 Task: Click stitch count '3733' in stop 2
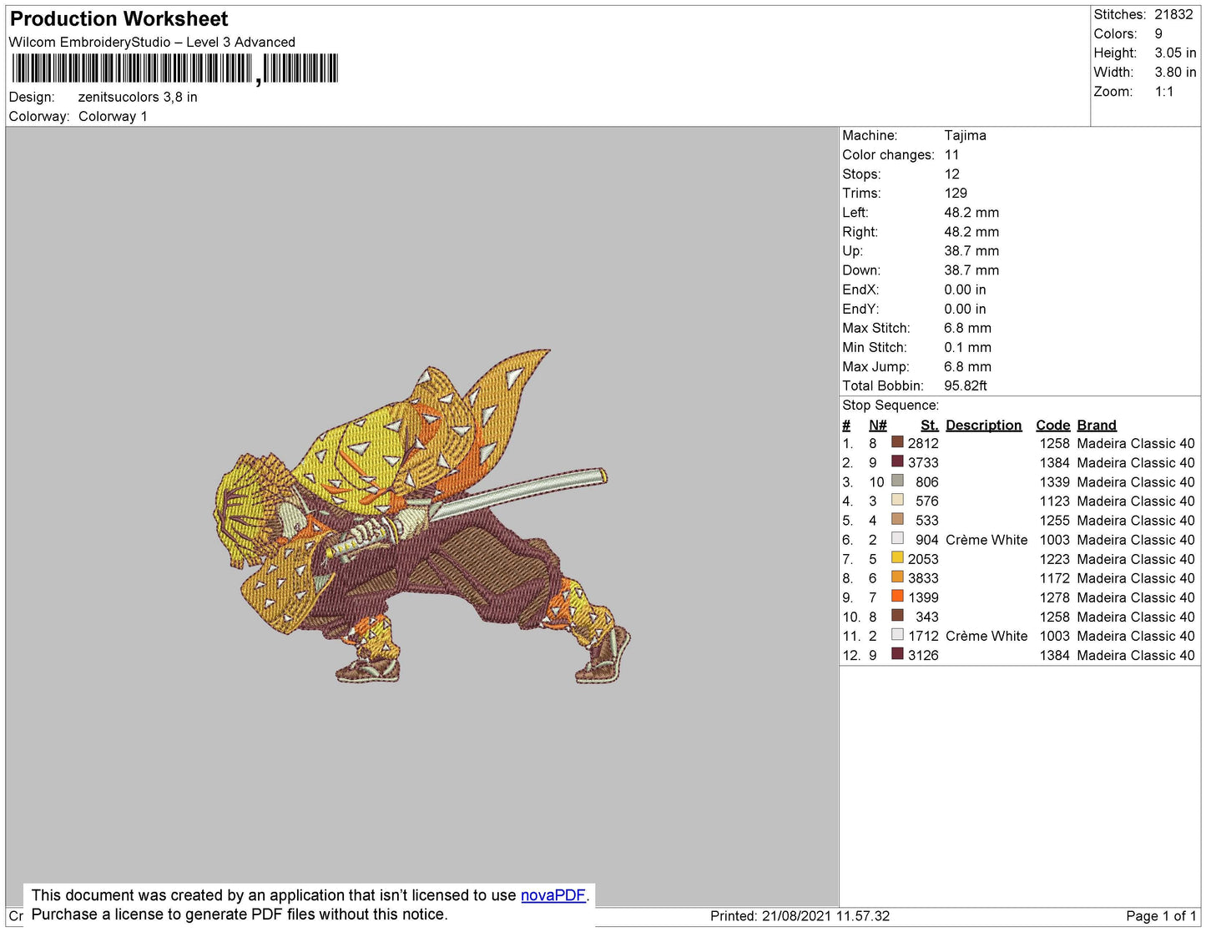[923, 462]
